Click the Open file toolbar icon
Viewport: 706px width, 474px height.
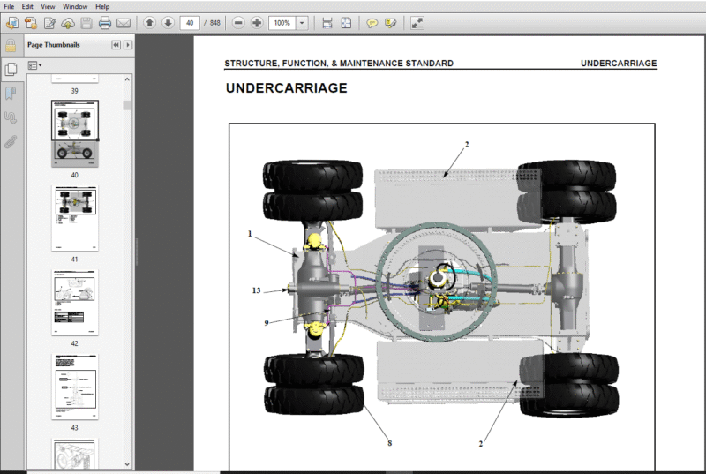[x=11, y=22]
